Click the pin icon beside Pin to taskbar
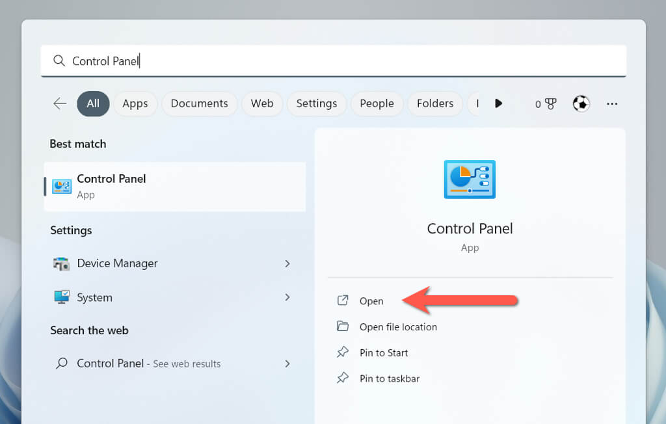Screen dimensions: 666x424 (x=343, y=378)
